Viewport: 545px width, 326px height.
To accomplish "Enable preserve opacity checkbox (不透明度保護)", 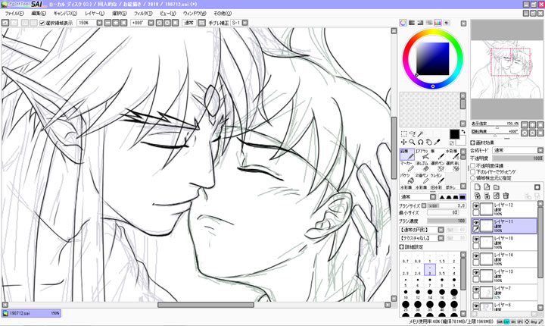I will click(473, 166).
